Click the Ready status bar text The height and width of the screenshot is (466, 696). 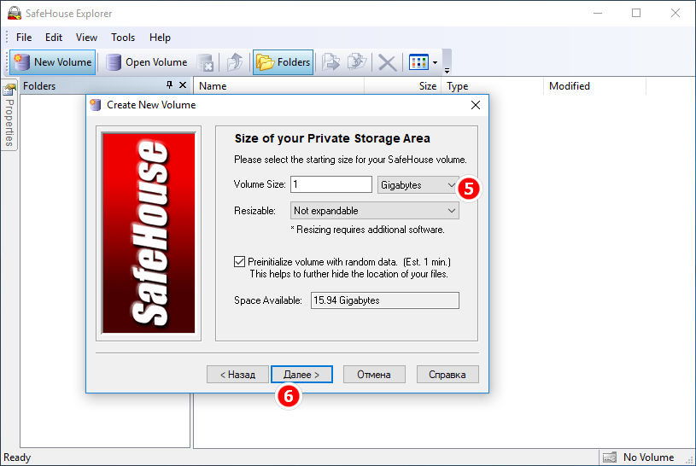[x=17, y=457]
